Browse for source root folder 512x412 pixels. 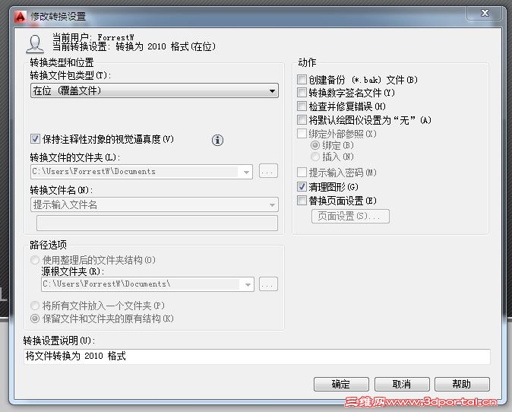click(x=268, y=284)
